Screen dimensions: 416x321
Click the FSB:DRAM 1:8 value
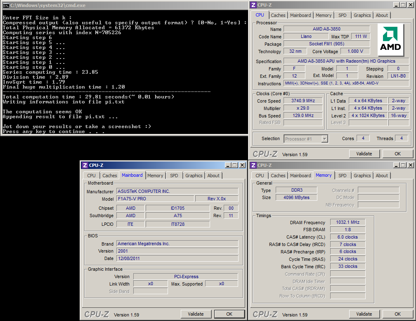pyautogui.click(x=347, y=230)
